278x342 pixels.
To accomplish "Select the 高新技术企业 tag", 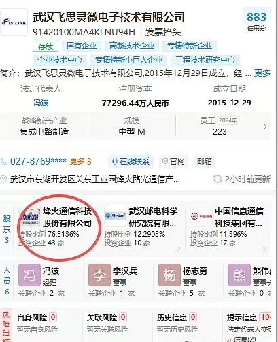I will 132,46.
